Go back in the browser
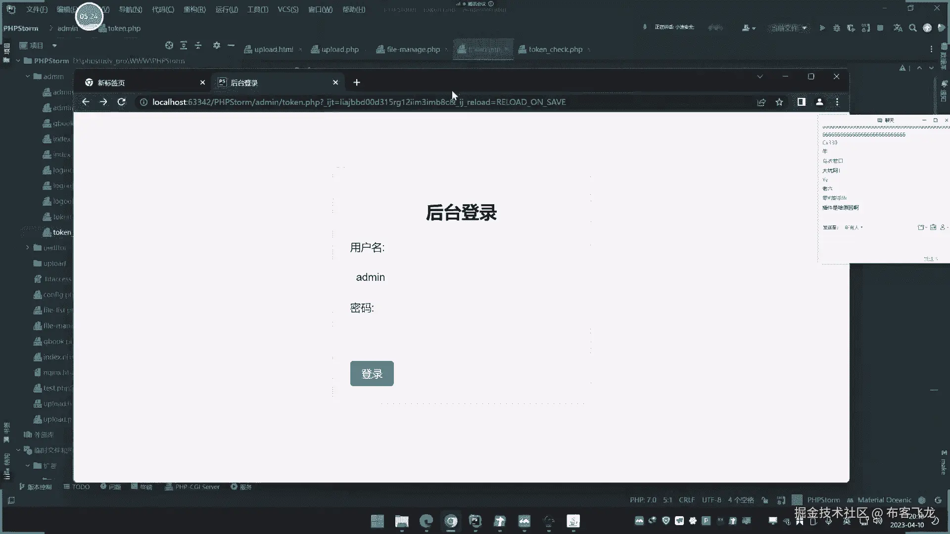The height and width of the screenshot is (534, 950). click(x=86, y=102)
